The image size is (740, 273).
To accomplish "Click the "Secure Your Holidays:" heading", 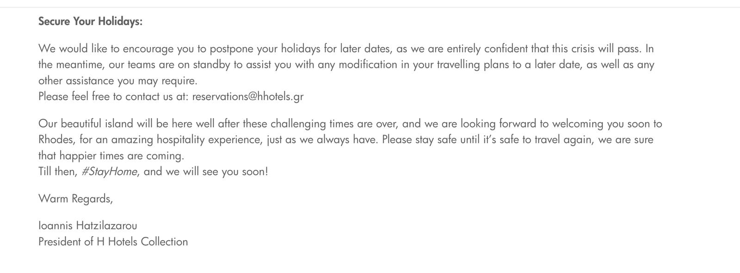I will [x=90, y=22].
